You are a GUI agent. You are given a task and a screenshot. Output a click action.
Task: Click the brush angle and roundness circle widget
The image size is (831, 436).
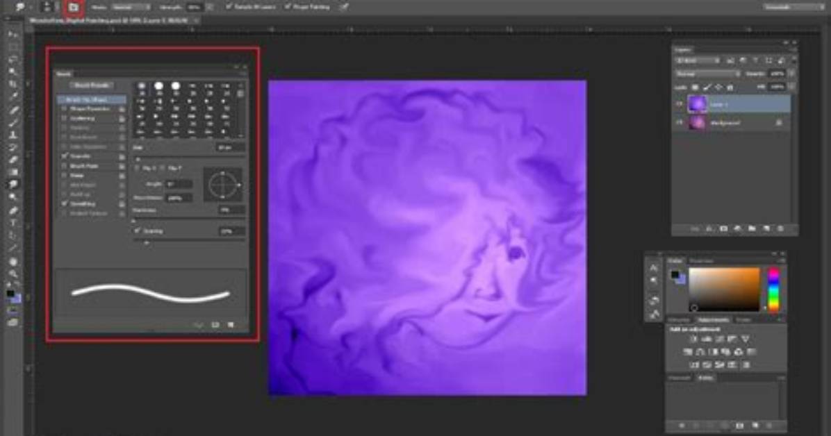pyautogui.click(x=223, y=185)
